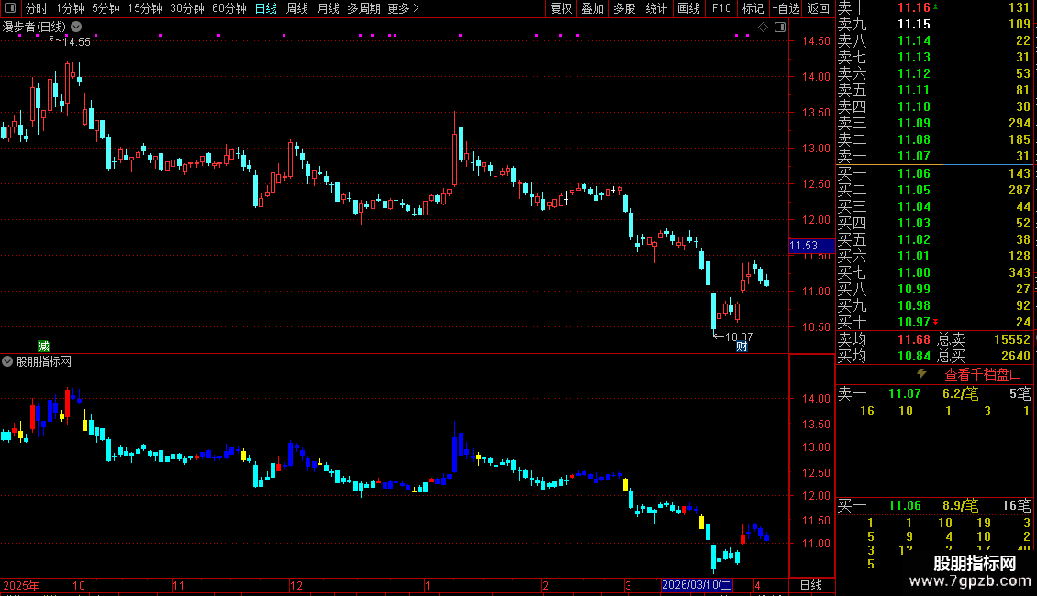Activate the 画线 drawing tool

coord(688,8)
